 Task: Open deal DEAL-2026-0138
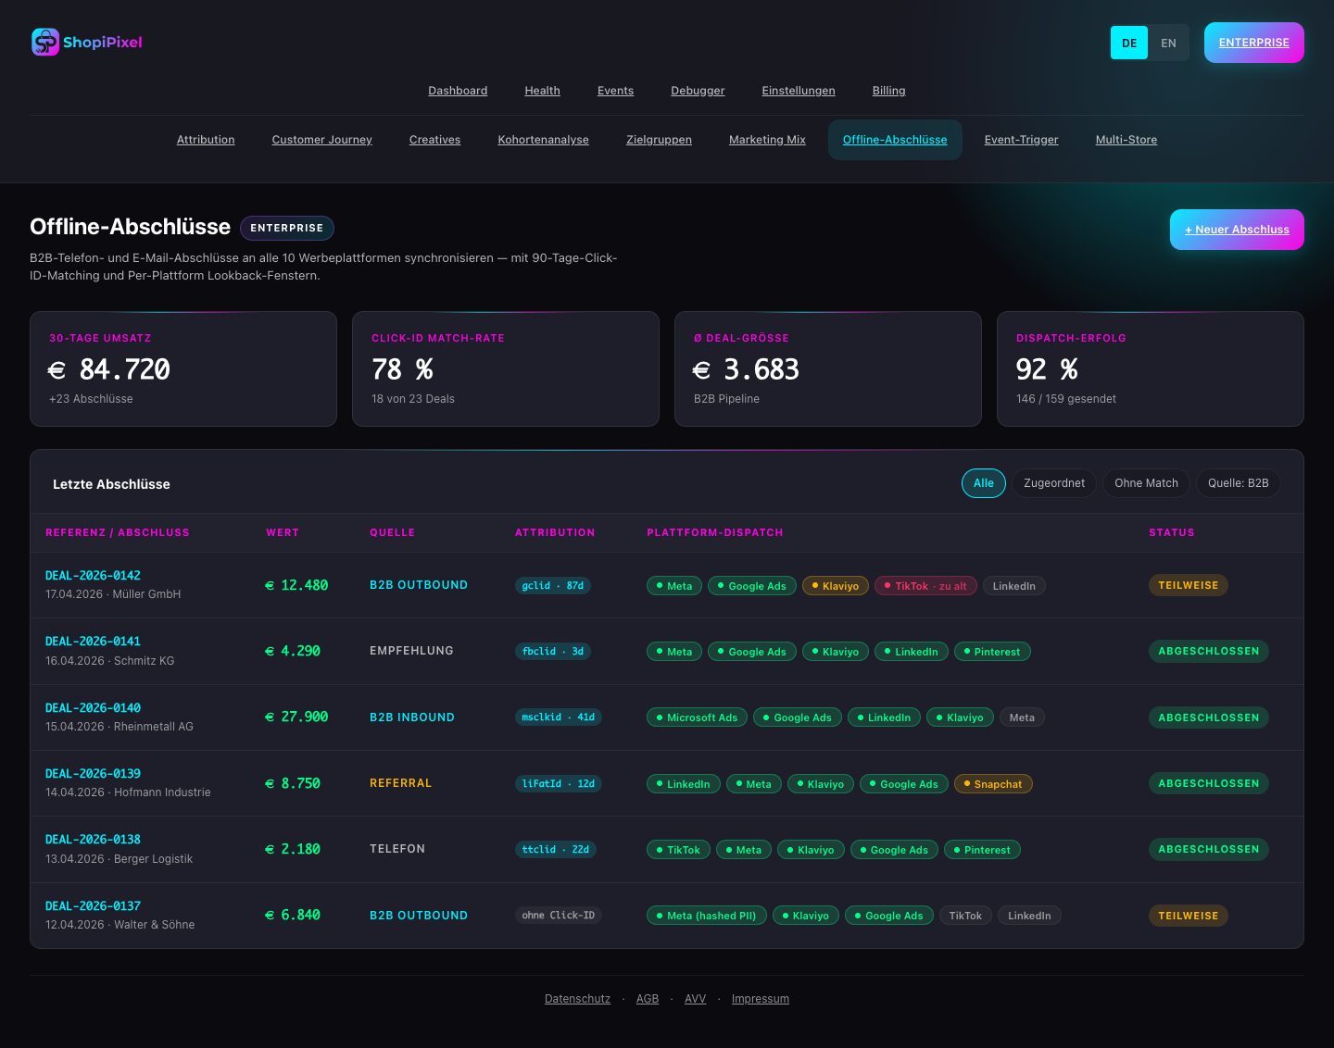click(x=93, y=840)
